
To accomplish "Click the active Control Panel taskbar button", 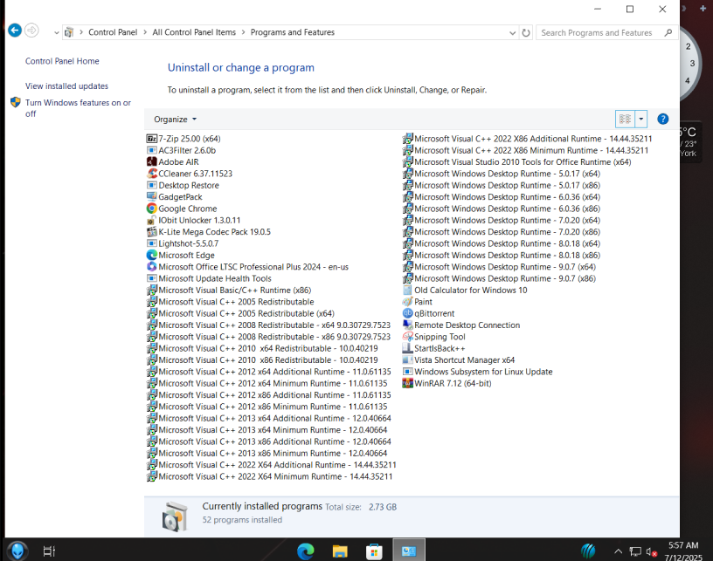I will (x=409, y=551).
